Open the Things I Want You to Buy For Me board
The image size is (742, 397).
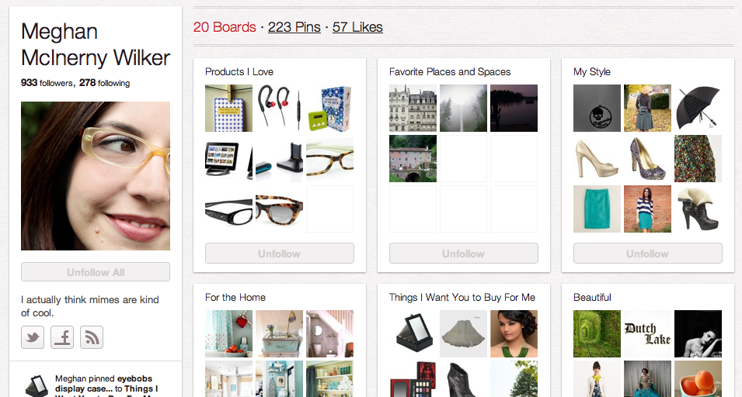click(462, 298)
